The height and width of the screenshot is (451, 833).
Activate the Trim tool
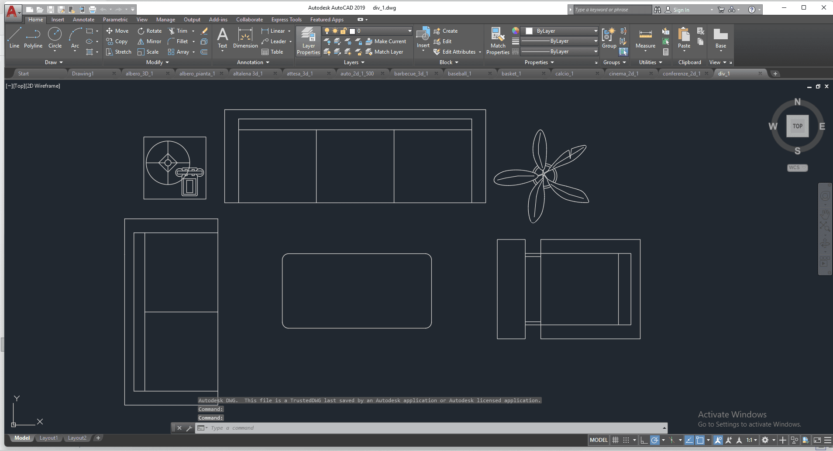tap(179, 31)
